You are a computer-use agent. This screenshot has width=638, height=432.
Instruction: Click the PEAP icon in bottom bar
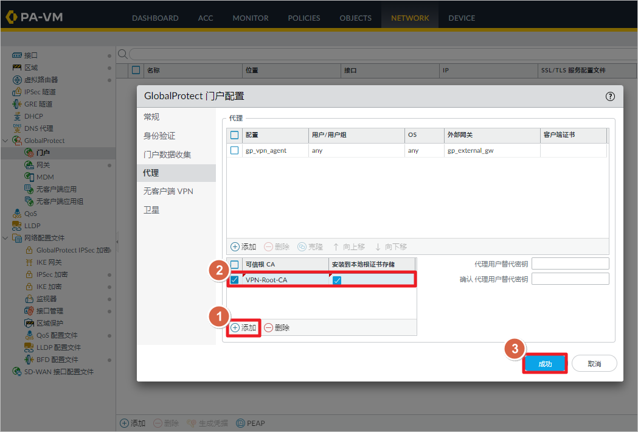(241, 423)
